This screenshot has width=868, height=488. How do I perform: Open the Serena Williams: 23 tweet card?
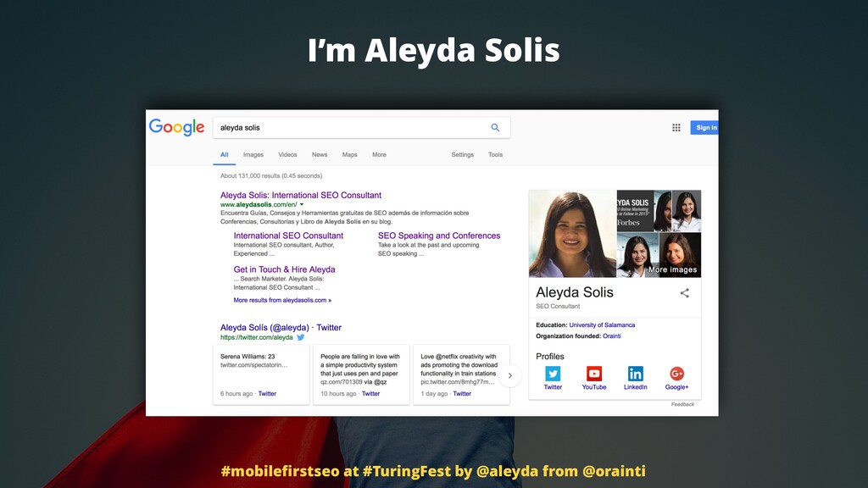[261, 374]
